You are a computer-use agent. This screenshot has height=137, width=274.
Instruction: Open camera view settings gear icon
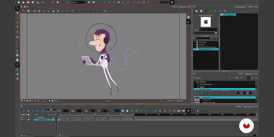[28, 11]
